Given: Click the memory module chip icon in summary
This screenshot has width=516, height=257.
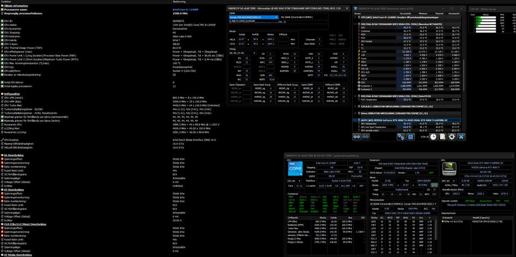Looking at the screenshot, I should coord(434,185).
